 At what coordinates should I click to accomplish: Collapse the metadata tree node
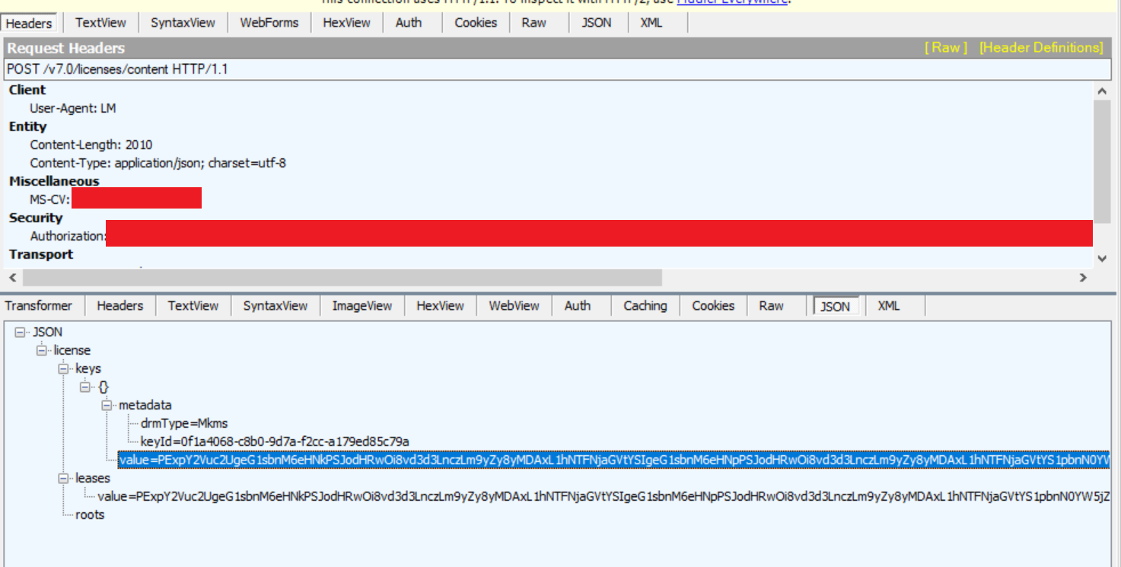point(107,406)
